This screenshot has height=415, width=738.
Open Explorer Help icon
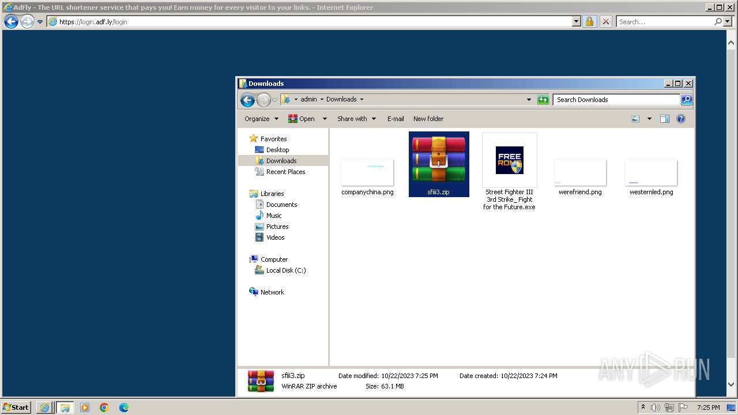681,119
